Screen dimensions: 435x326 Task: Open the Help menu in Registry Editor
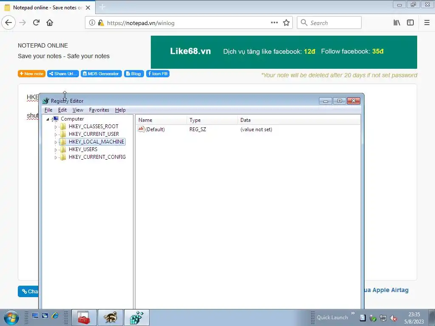coord(120,110)
